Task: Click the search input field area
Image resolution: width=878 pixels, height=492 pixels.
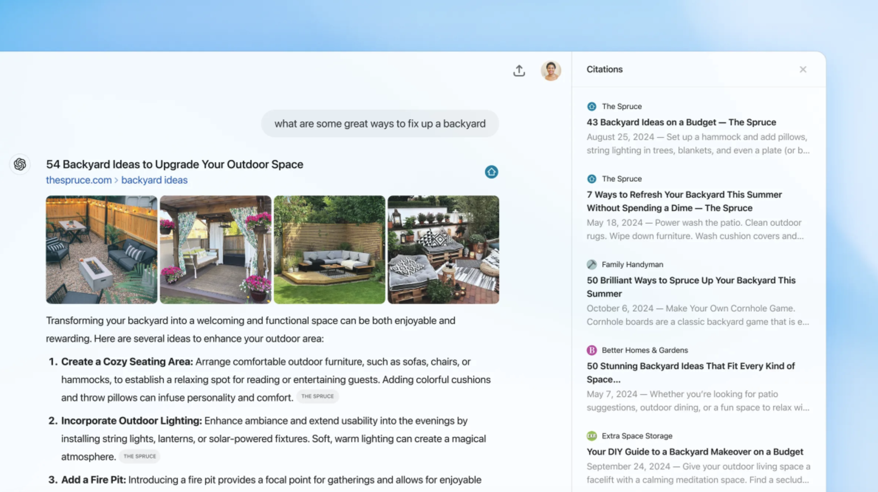Action: click(x=380, y=123)
